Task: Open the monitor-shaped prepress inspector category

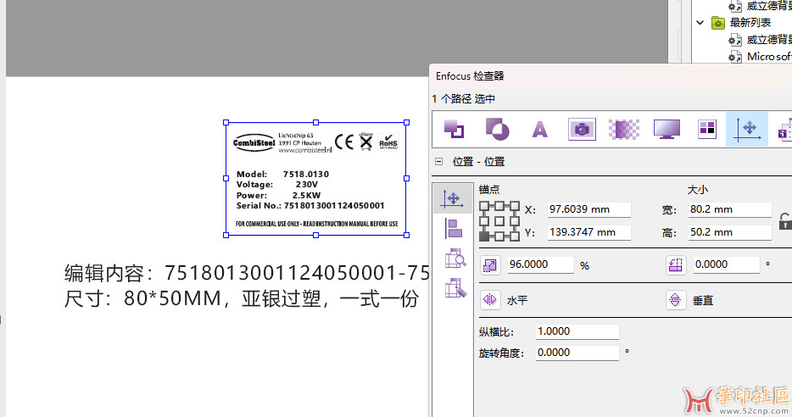Action: point(667,129)
